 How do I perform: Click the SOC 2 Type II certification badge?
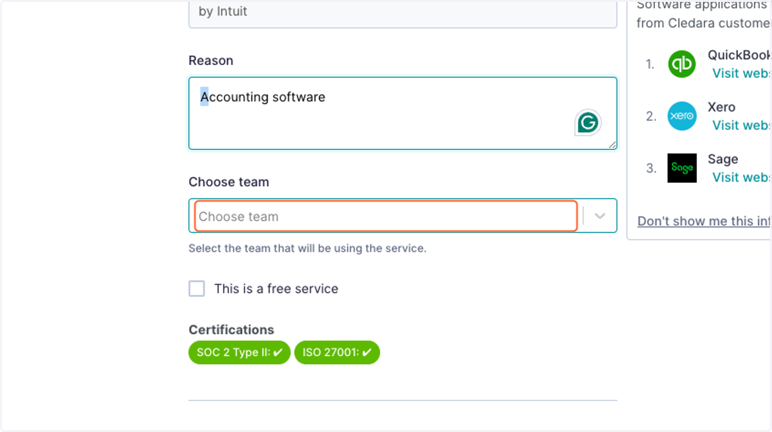pos(239,353)
